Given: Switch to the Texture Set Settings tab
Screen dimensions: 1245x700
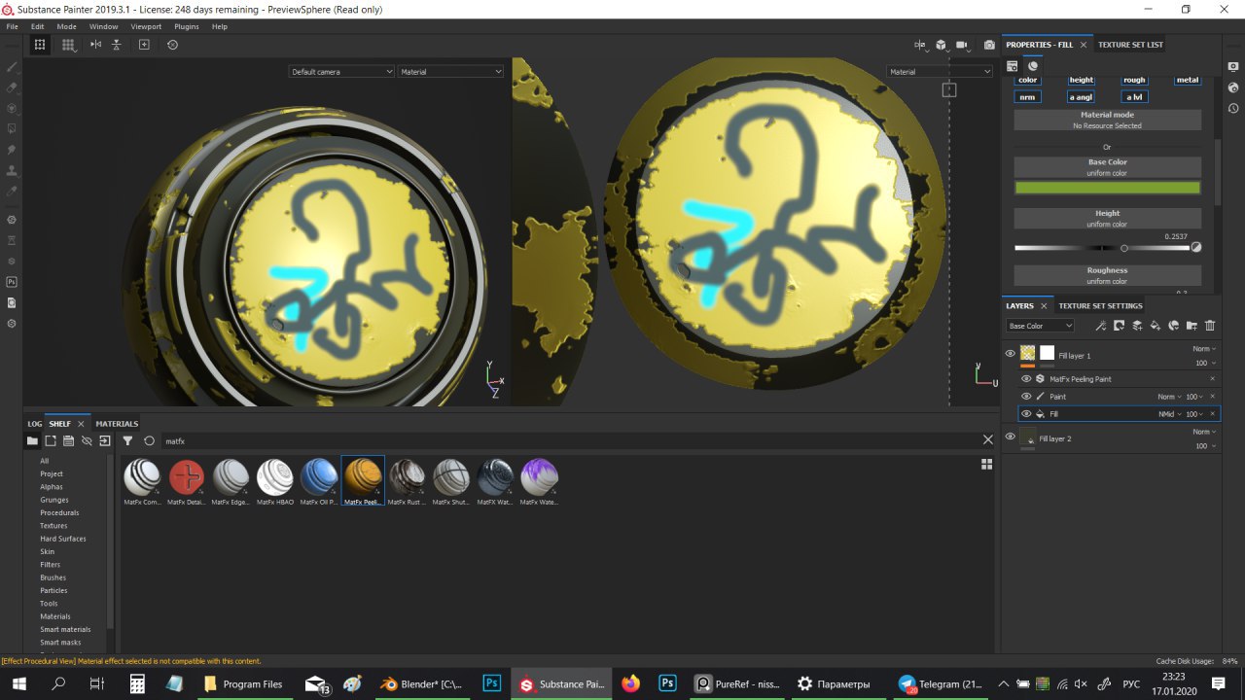Looking at the screenshot, I should point(1100,305).
